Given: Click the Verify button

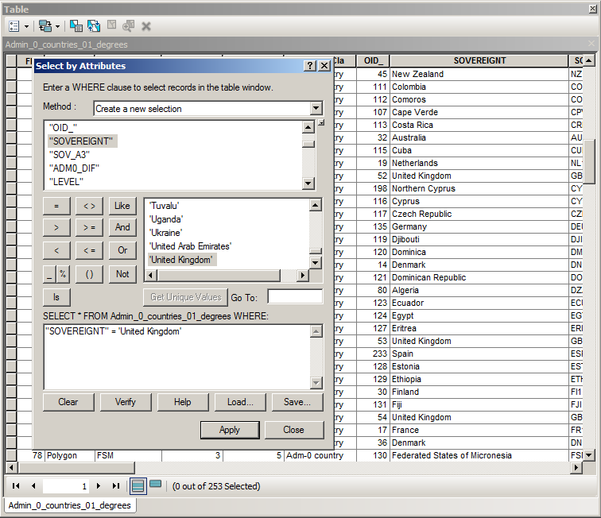Looking at the screenshot, I should 126,402.
